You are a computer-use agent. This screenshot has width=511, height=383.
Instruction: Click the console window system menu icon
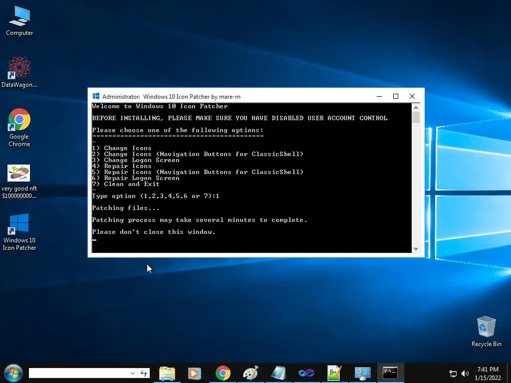[x=96, y=96]
